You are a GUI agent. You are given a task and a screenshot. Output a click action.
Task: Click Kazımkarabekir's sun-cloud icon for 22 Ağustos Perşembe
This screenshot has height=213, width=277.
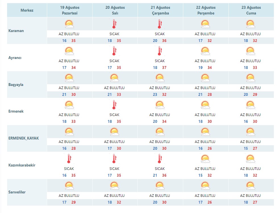(x=205, y=159)
